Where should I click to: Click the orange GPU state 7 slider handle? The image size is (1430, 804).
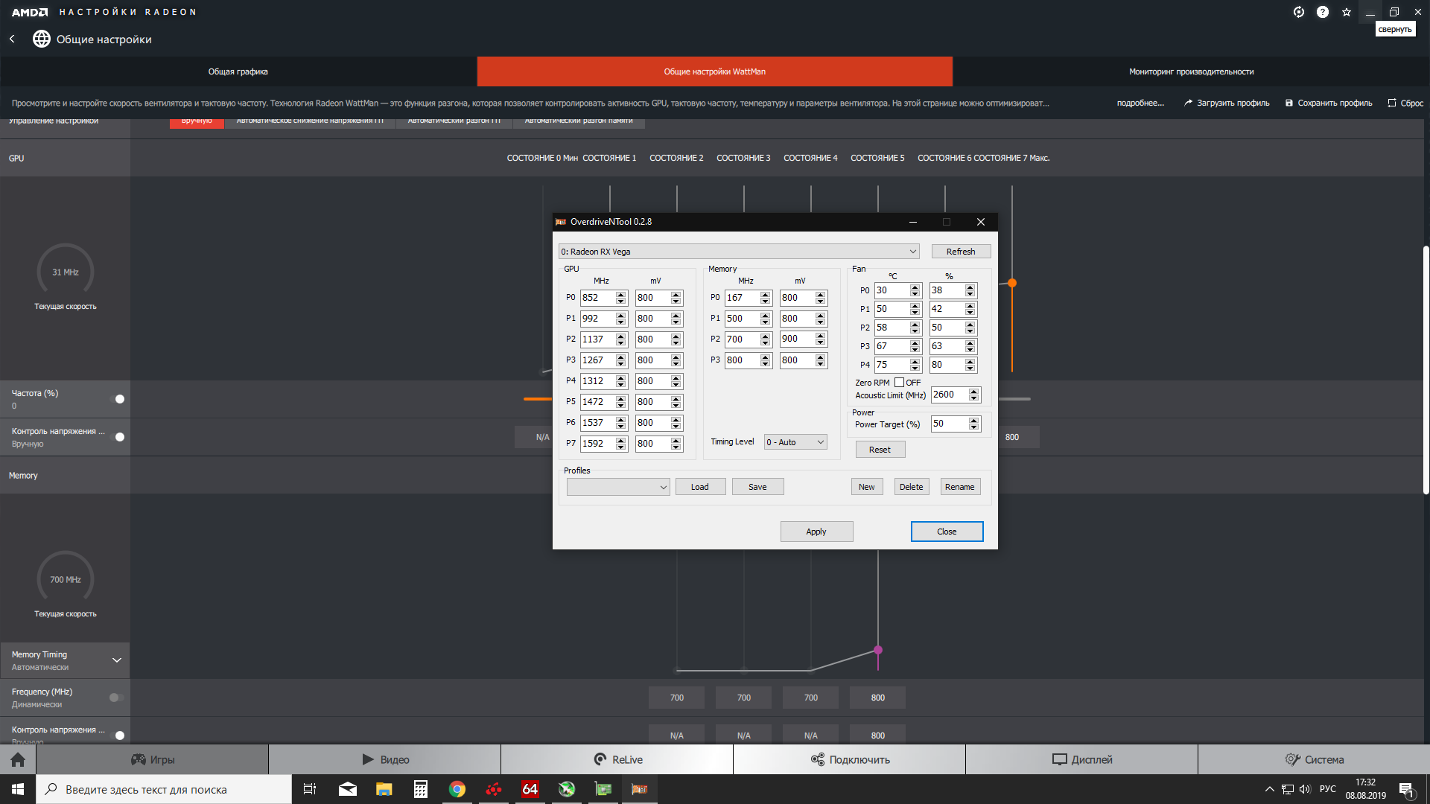[x=1012, y=283]
